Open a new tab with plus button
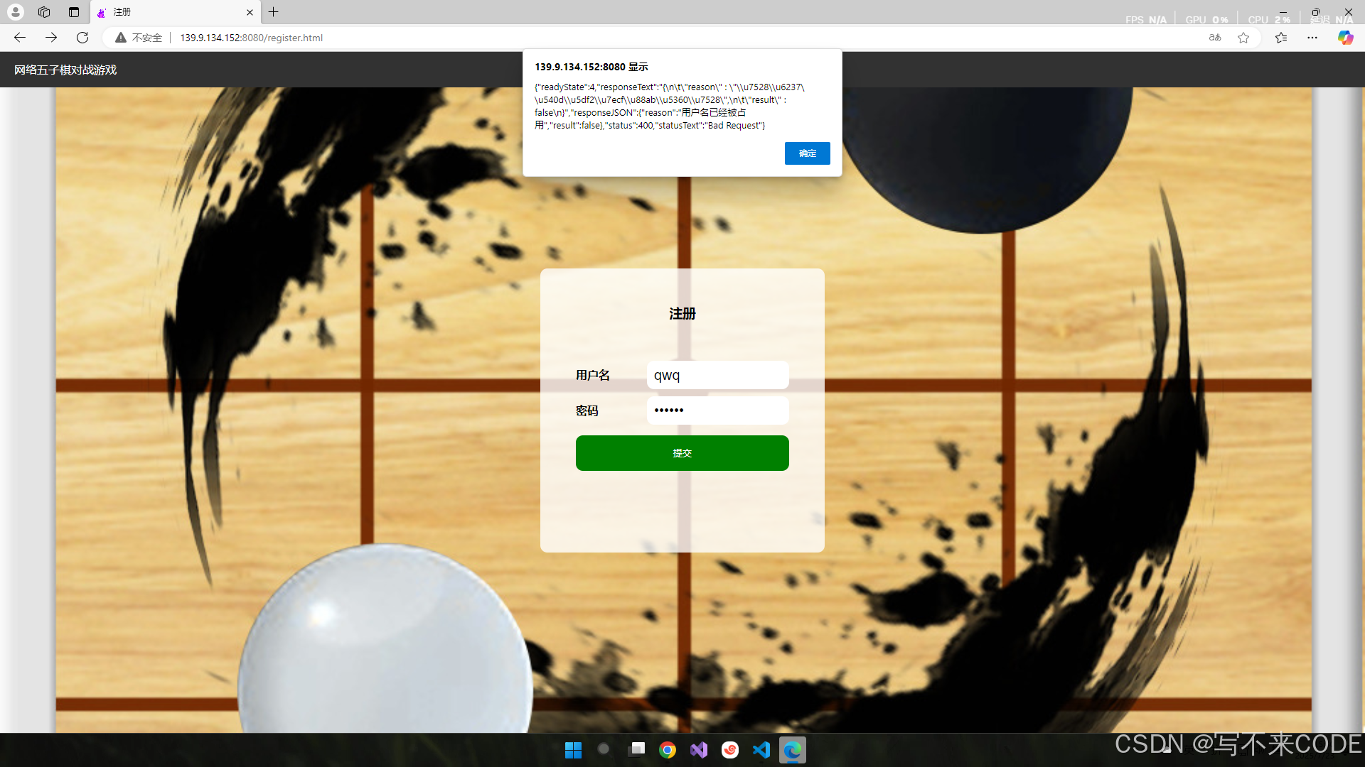This screenshot has width=1365, height=767. [x=274, y=12]
